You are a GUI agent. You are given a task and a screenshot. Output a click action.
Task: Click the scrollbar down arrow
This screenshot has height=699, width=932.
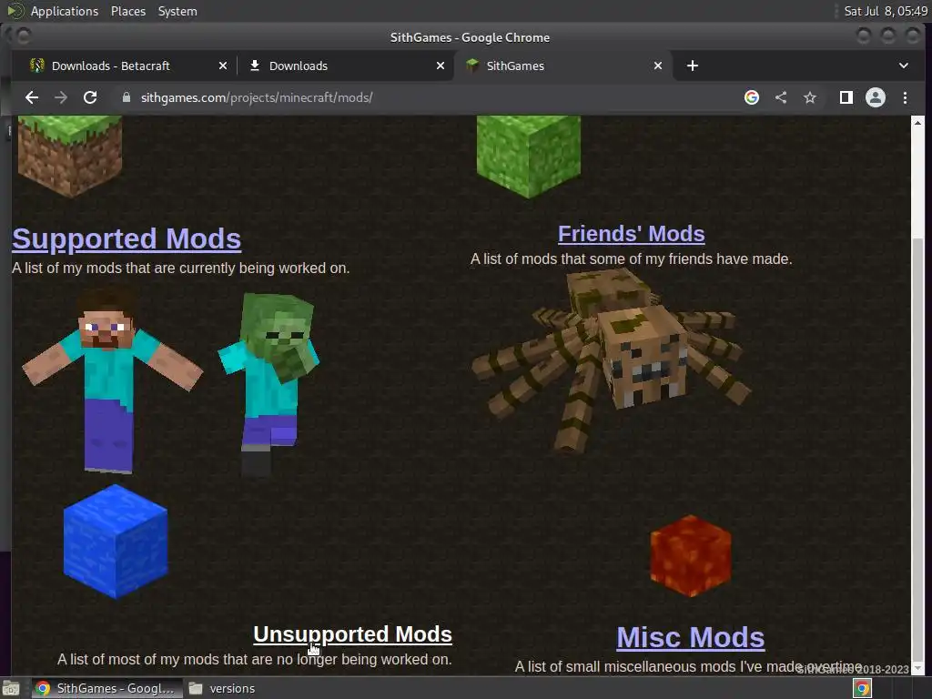click(917, 669)
